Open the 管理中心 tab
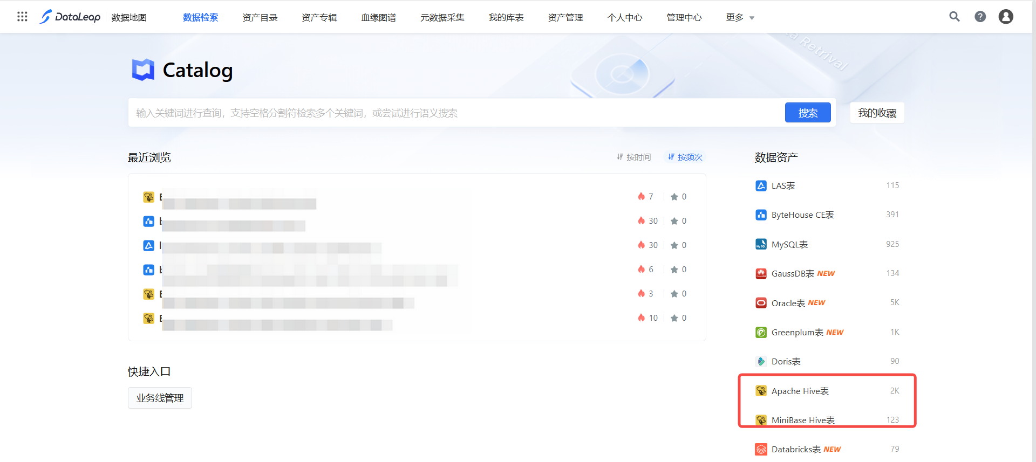The image size is (1036, 462). click(x=684, y=17)
